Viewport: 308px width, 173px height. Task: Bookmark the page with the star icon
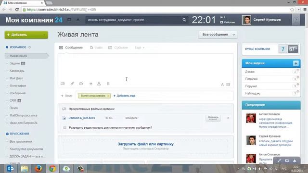292,10
